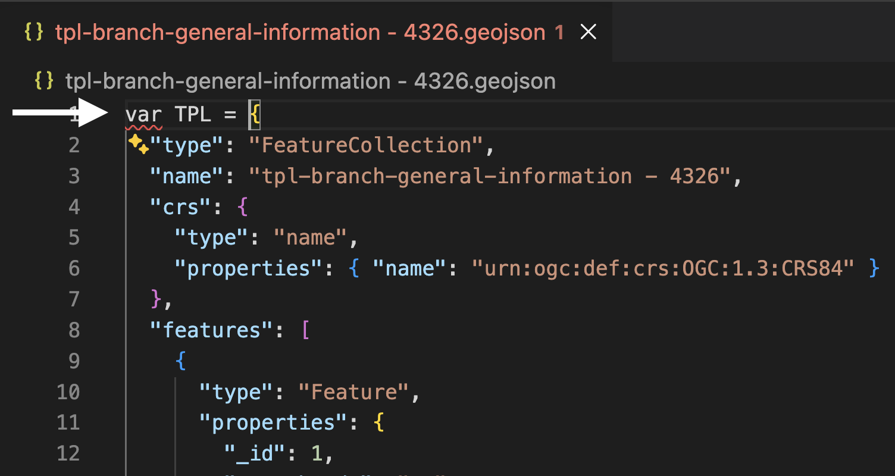Click the closing brace on line 7
Screen dimensions: 895x476
pyautogui.click(x=157, y=299)
